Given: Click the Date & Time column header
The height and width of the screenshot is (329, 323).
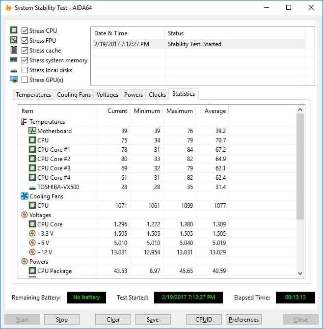Looking at the screenshot, I should pos(128,33).
